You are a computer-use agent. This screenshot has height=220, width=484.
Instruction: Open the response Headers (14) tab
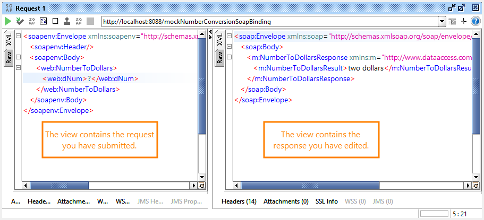click(239, 201)
